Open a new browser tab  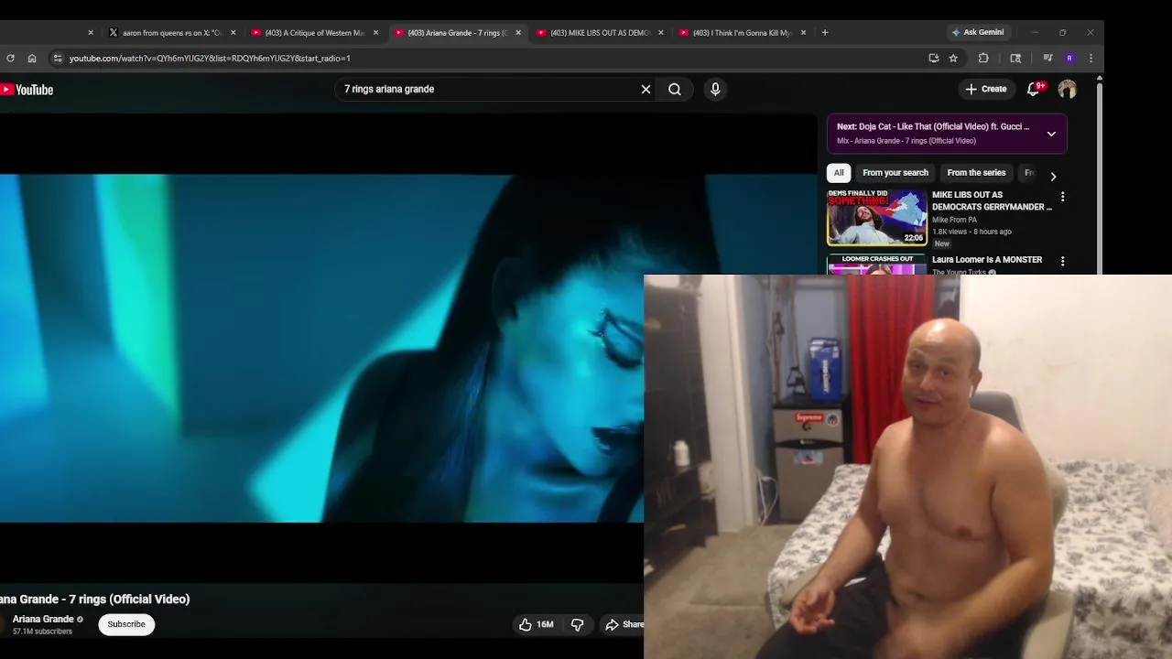coord(825,32)
